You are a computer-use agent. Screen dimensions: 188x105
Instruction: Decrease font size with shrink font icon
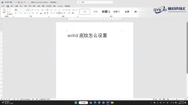pyautogui.click(x=35, y=10)
